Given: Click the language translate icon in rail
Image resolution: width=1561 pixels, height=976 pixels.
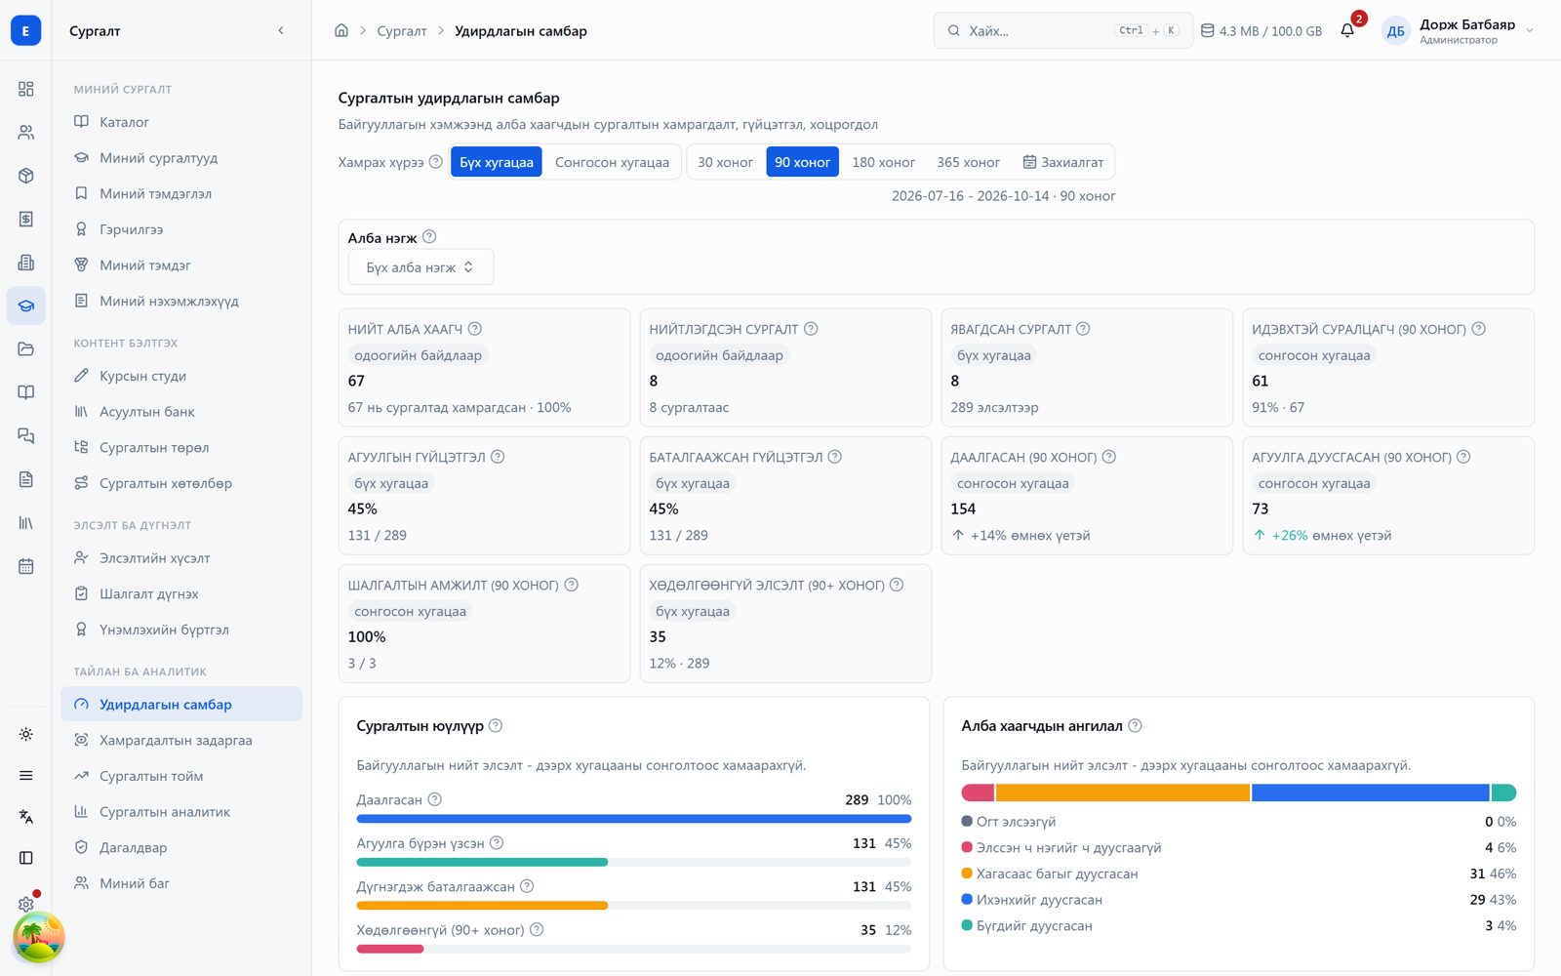Looking at the screenshot, I should 26,816.
